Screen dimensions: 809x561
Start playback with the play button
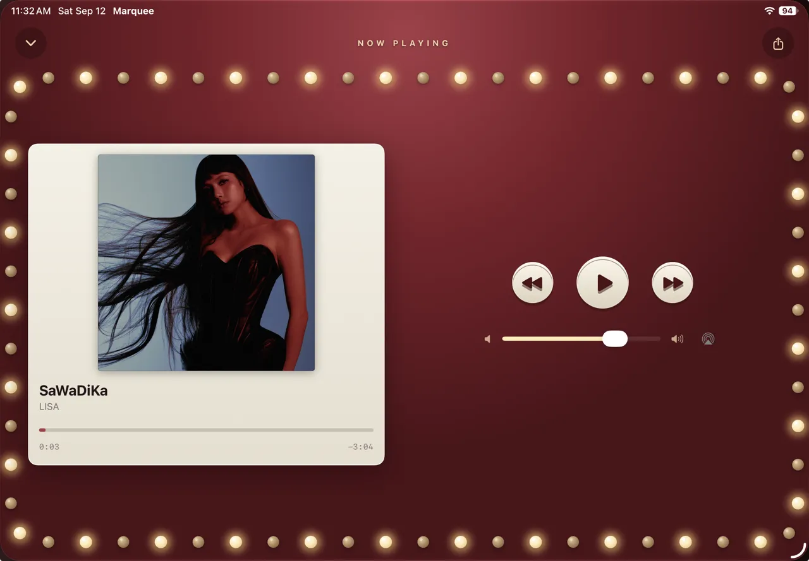click(603, 283)
